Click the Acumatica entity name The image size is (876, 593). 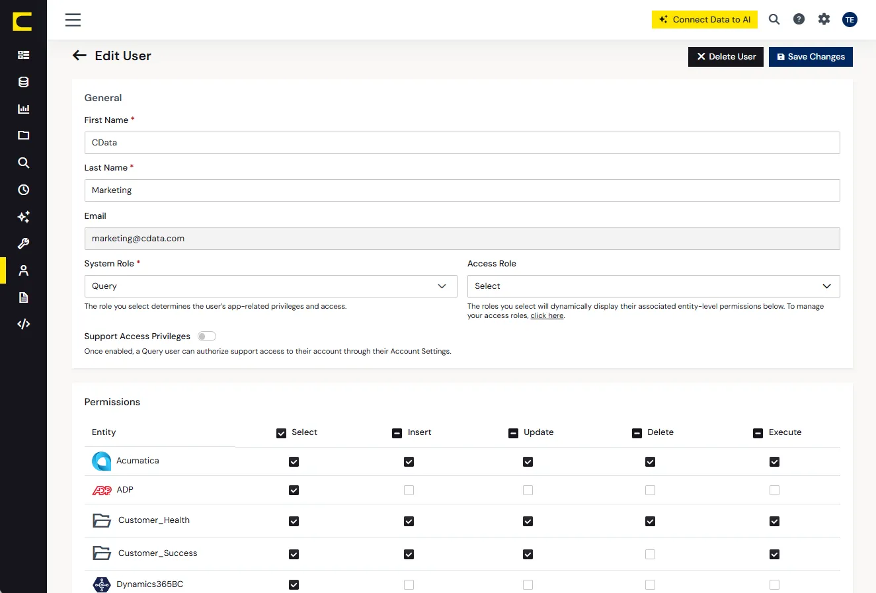click(138, 461)
